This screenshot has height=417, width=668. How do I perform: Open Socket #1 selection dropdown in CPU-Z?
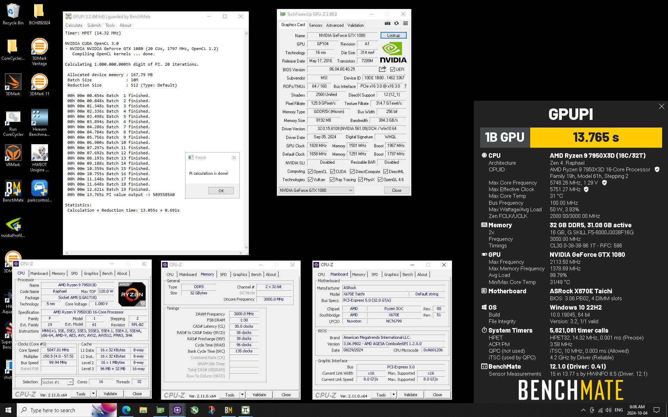click(57, 382)
